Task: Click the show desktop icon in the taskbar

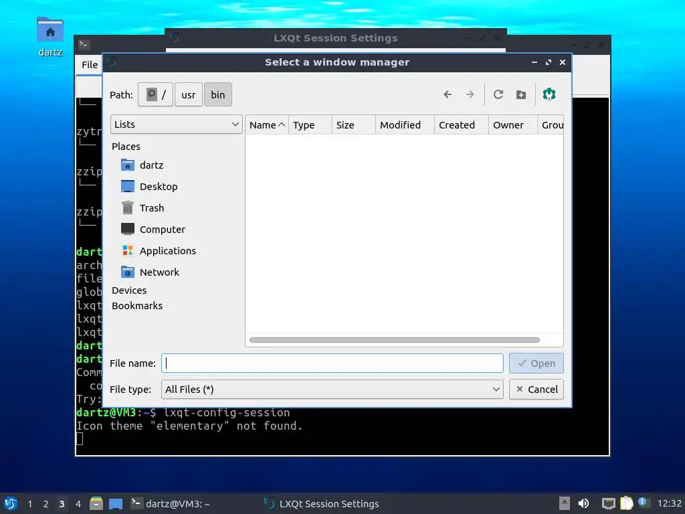Action: pyautogui.click(x=116, y=503)
